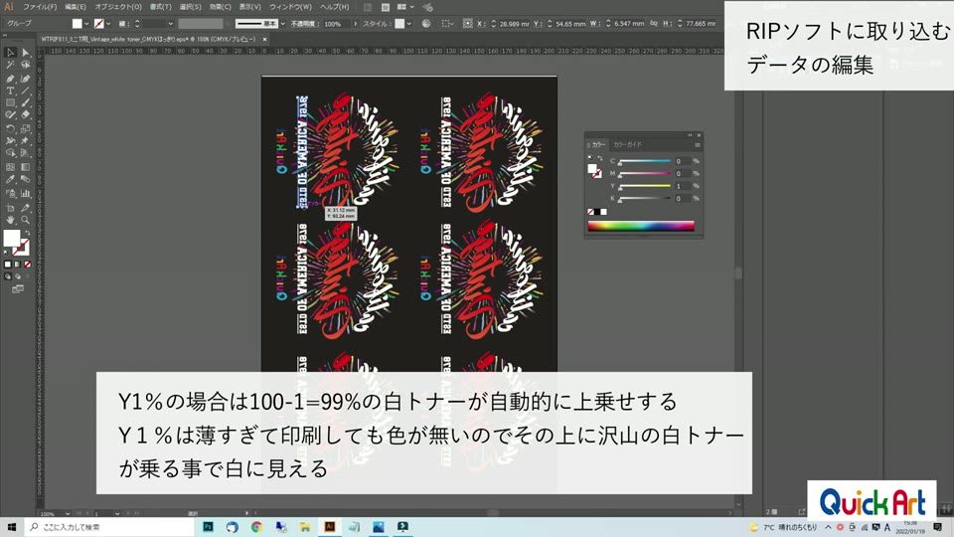Open the ヘルプ(H) menu
The image size is (954, 537).
[335, 7]
